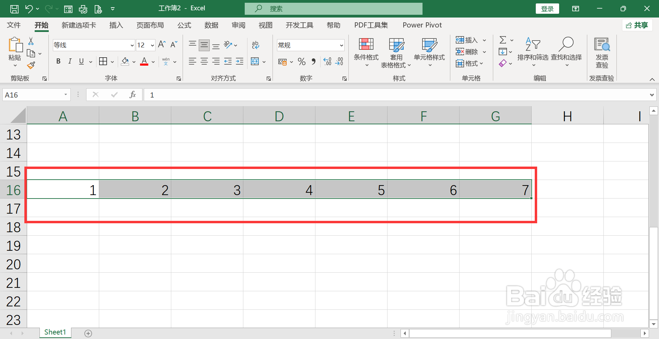The height and width of the screenshot is (339, 659).
Task: Open the borders dropdown arrow
Action: pyautogui.click(x=112, y=62)
